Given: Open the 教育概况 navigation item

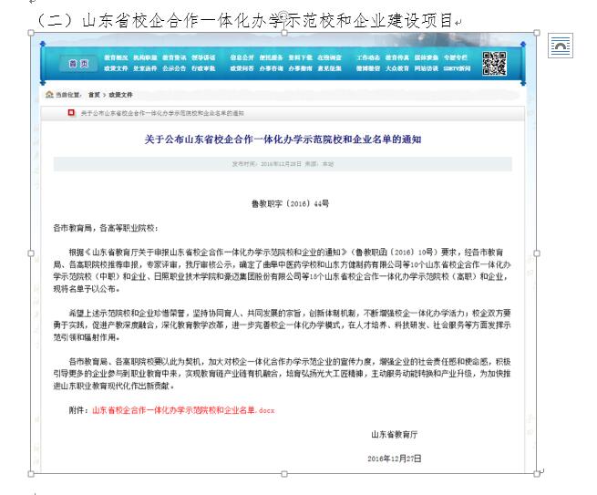Looking at the screenshot, I should click(x=116, y=57).
